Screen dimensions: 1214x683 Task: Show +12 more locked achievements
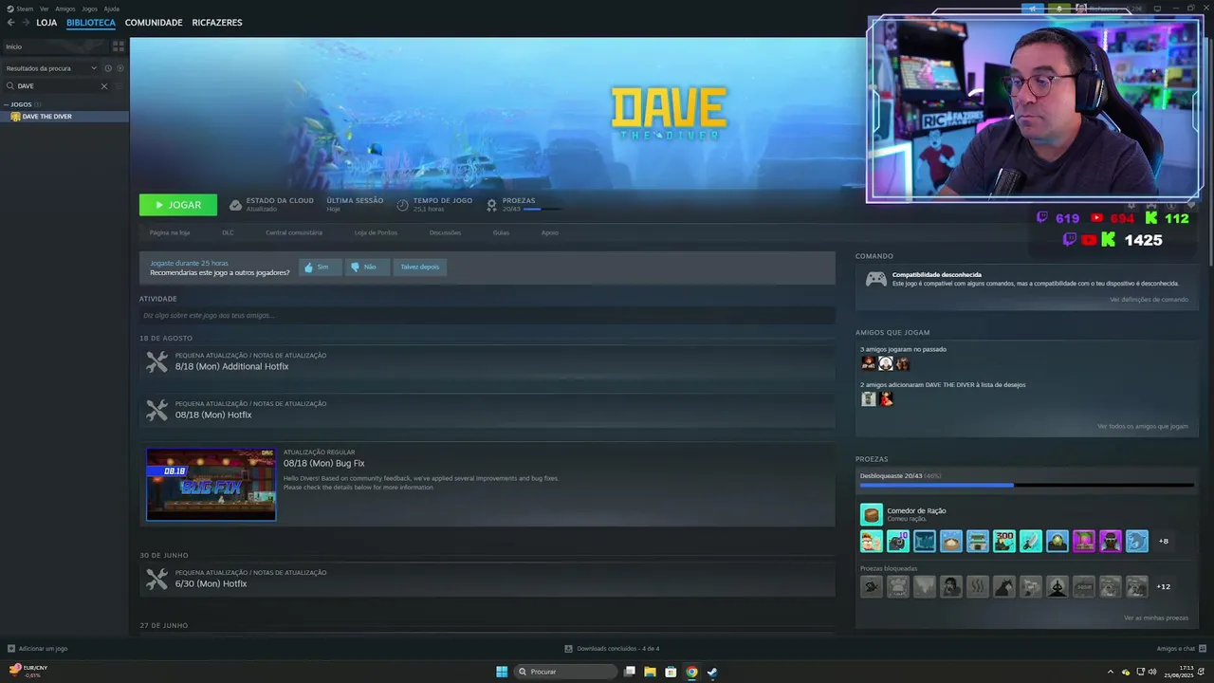[1164, 586]
